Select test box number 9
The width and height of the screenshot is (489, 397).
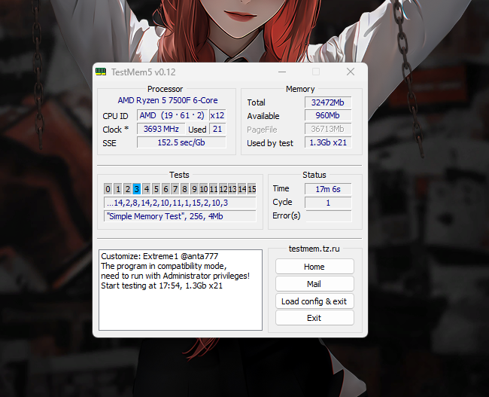click(194, 189)
